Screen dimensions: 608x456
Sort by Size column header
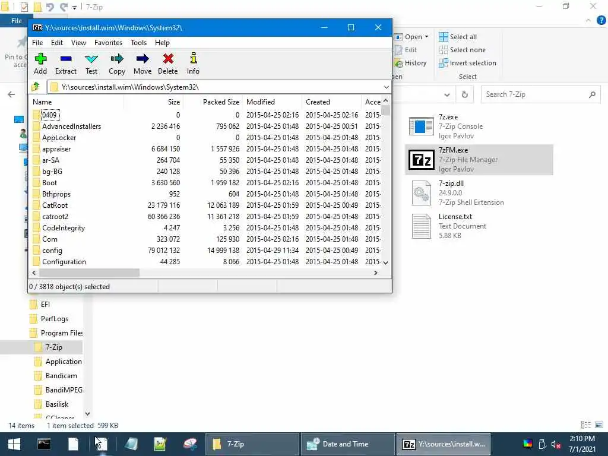[154, 102]
